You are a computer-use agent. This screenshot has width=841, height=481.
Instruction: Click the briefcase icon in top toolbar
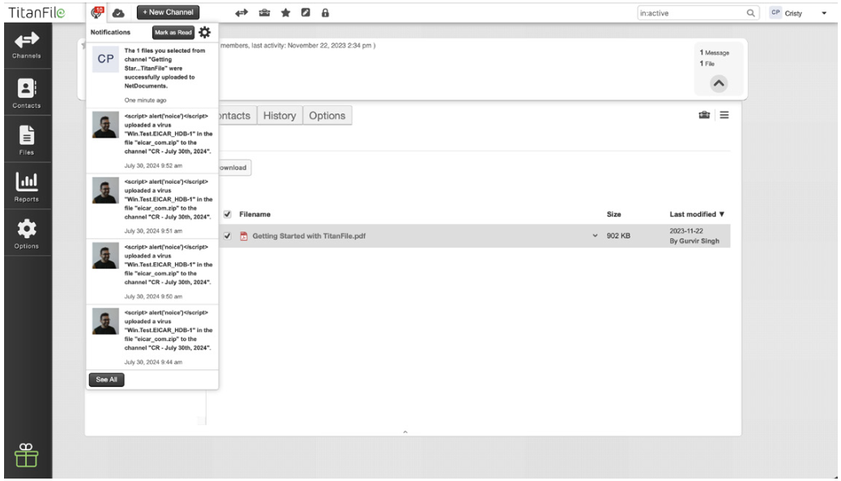(264, 13)
